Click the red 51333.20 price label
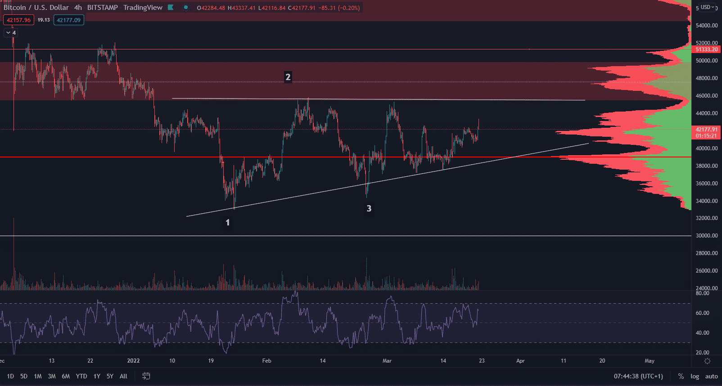722x386 pixels. (x=706, y=49)
